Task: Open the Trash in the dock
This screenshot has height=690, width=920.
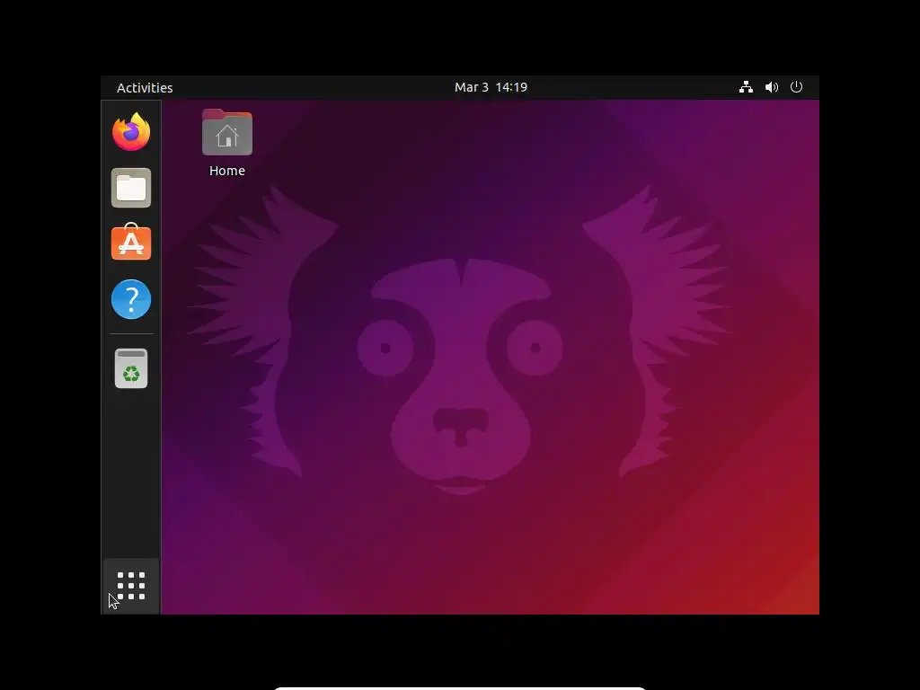Action: click(x=131, y=368)
